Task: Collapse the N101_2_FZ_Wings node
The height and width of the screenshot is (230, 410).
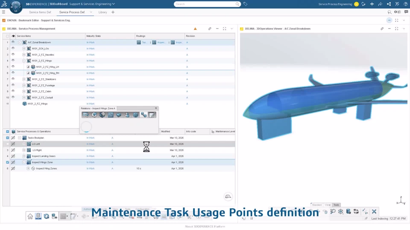Action: (24, 61)
